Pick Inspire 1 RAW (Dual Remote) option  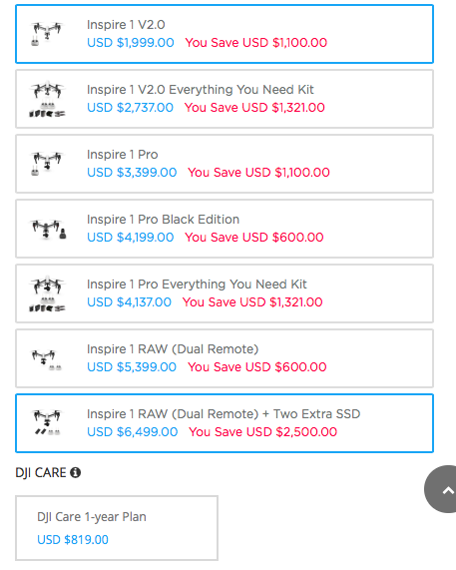[225, 358]
